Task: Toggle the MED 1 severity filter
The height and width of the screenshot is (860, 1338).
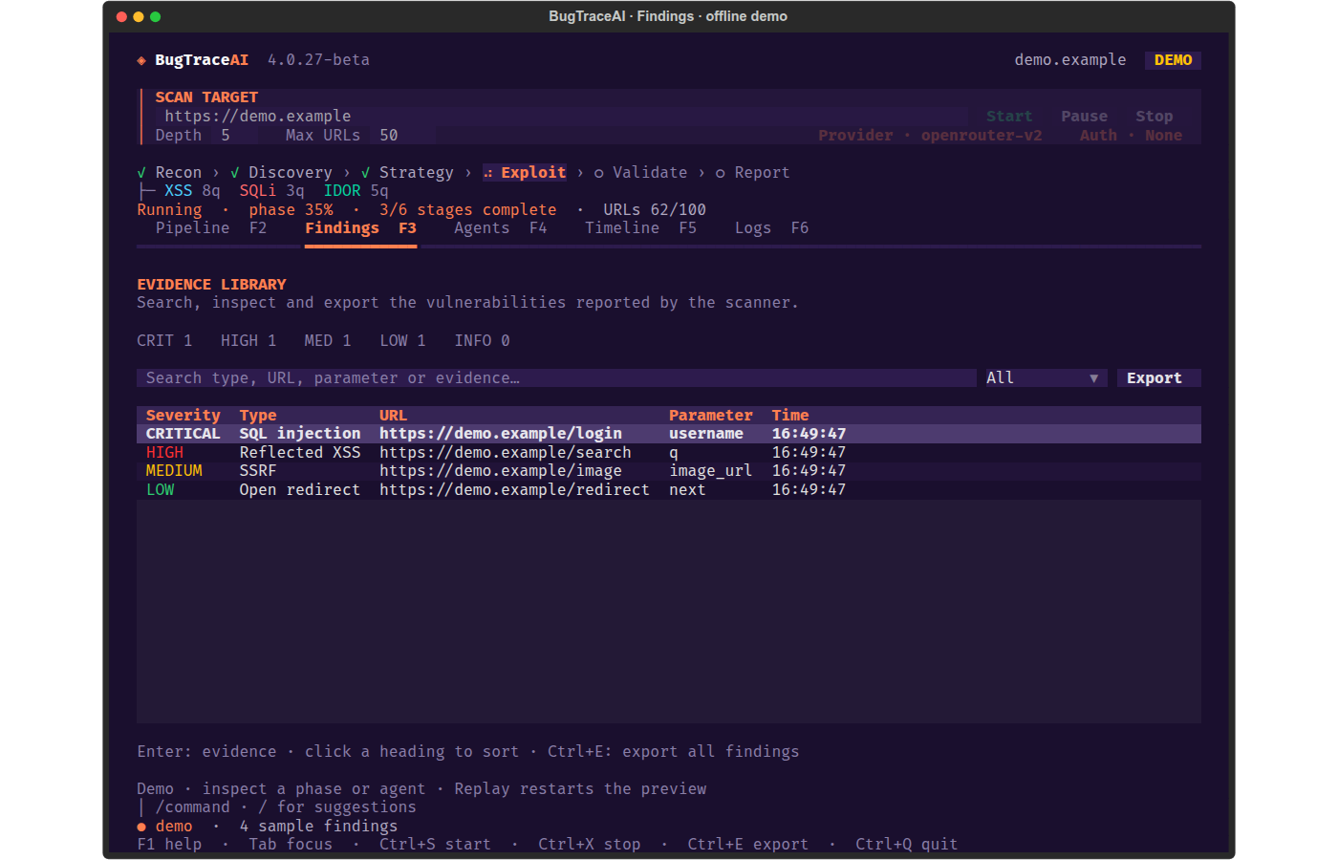Action: 328,341
